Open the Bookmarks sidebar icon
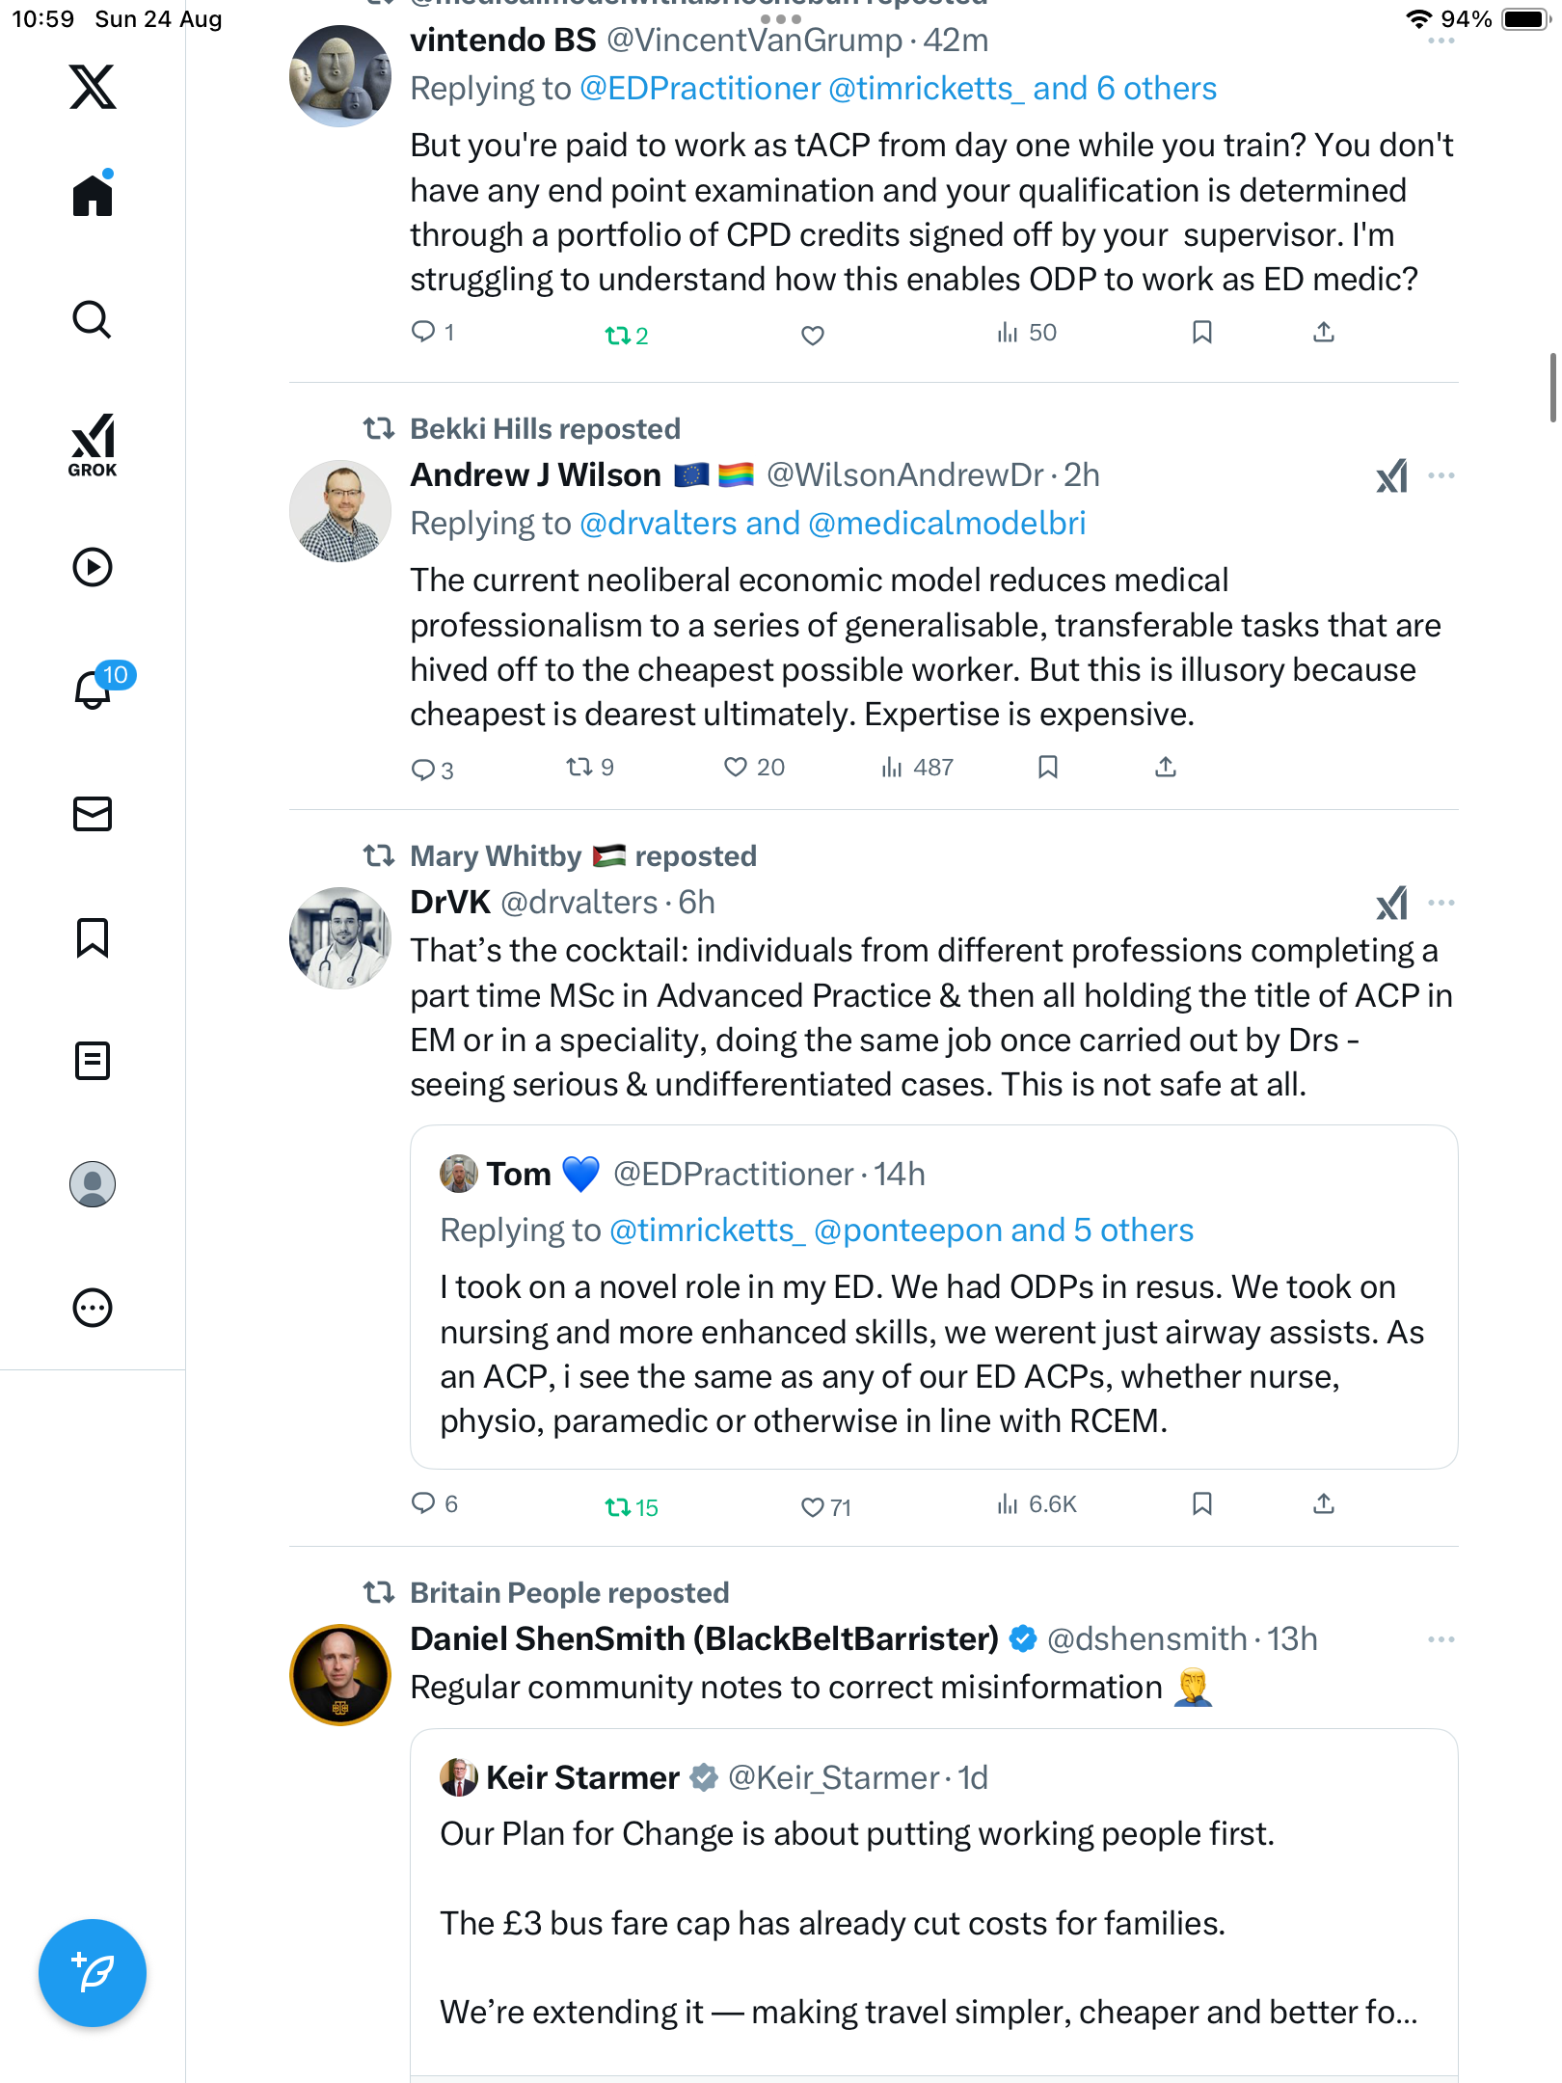This screenshot has width=1562, height=2083. (93, 937)
